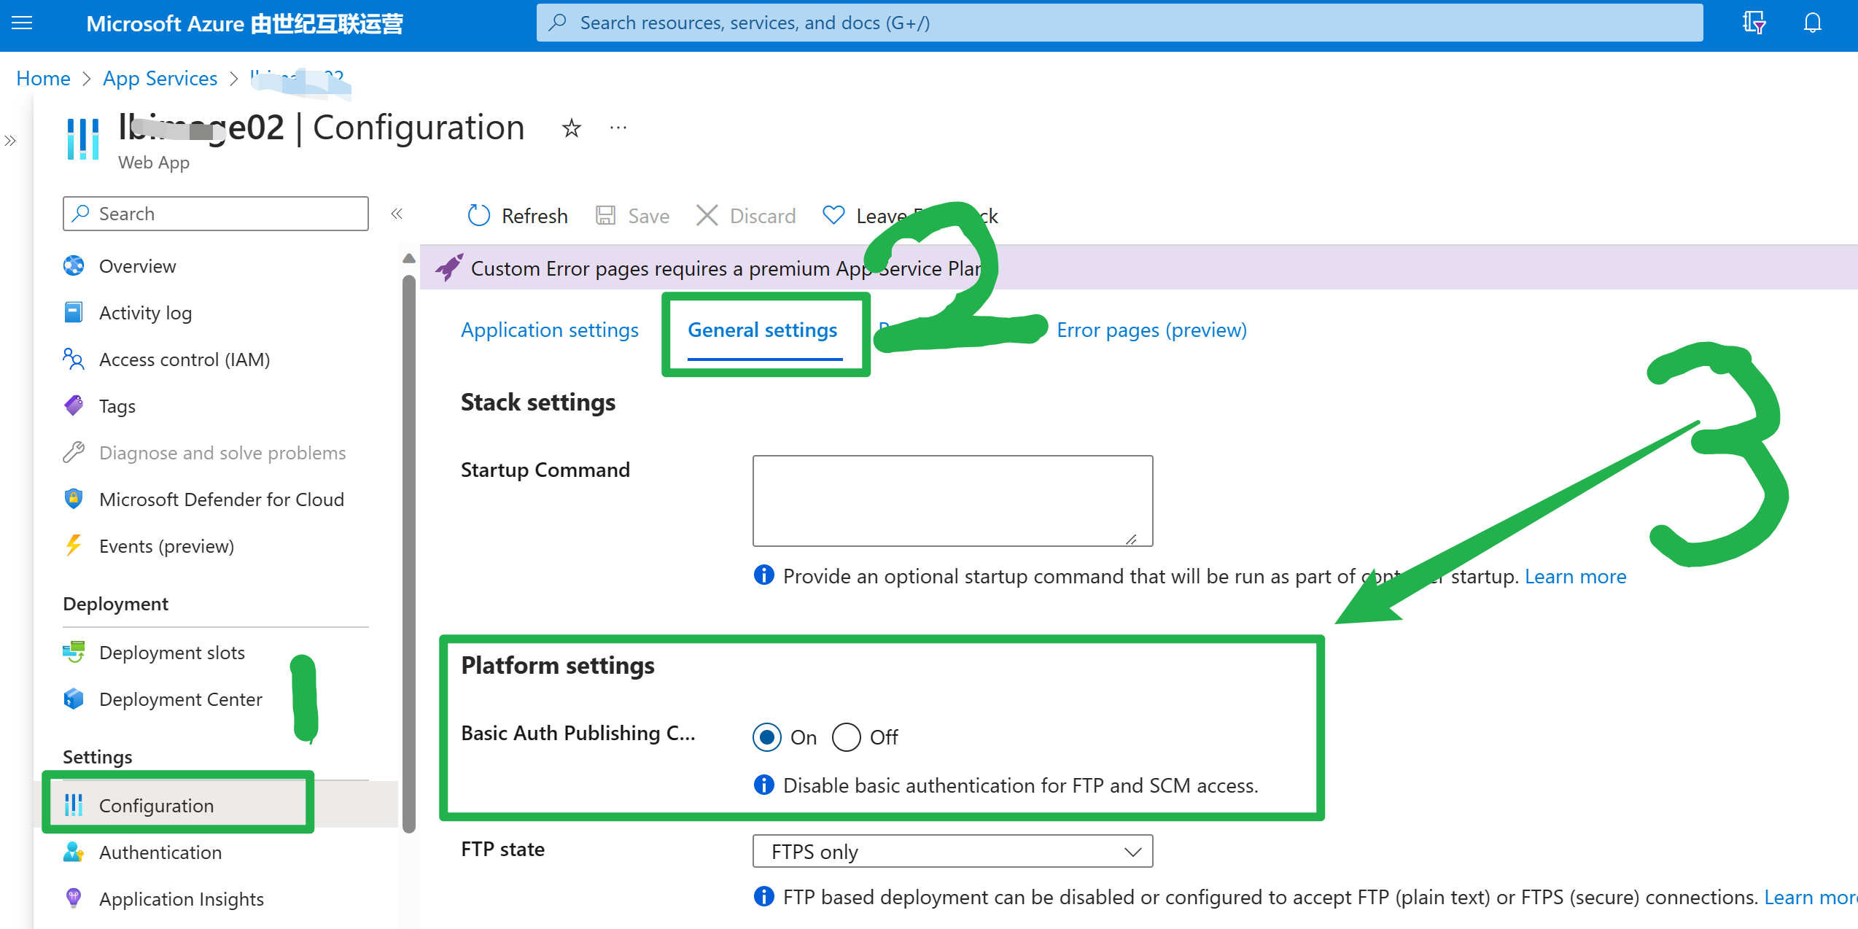This screenshot has width=1858, height=929.
Task: Collapse the resource menu sidebar
Action: click(397, 214)
